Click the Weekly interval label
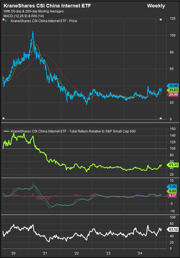Screen dimensions: 180x258 (156, 6)
